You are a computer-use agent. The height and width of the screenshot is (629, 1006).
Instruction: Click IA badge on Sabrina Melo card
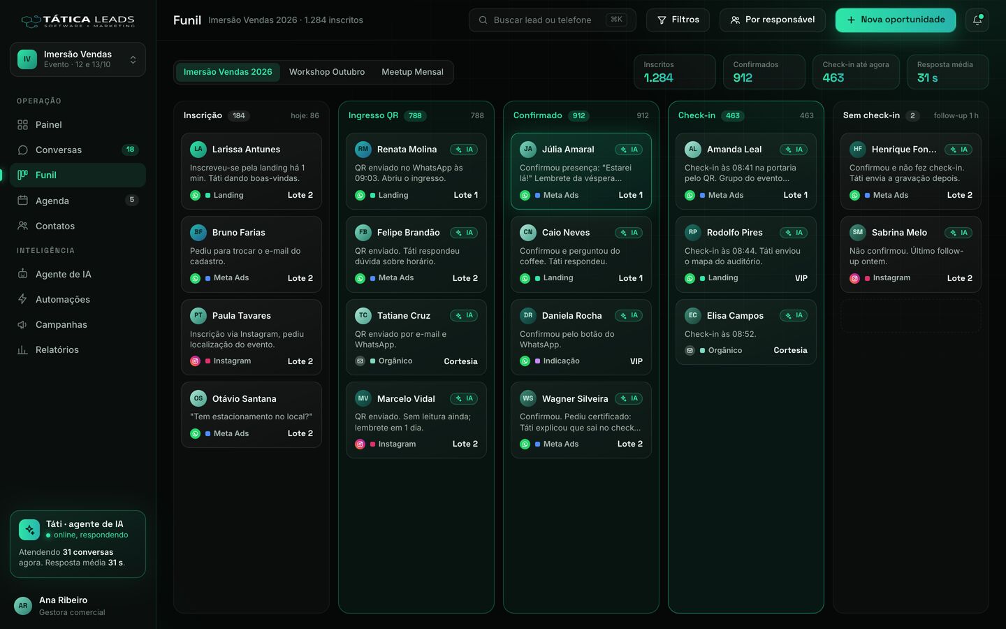pos(958,233)
